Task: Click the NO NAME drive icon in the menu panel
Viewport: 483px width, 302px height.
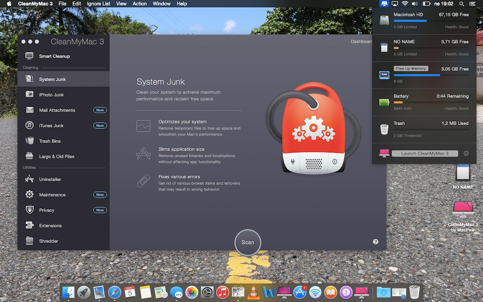Action: [384, 48]
